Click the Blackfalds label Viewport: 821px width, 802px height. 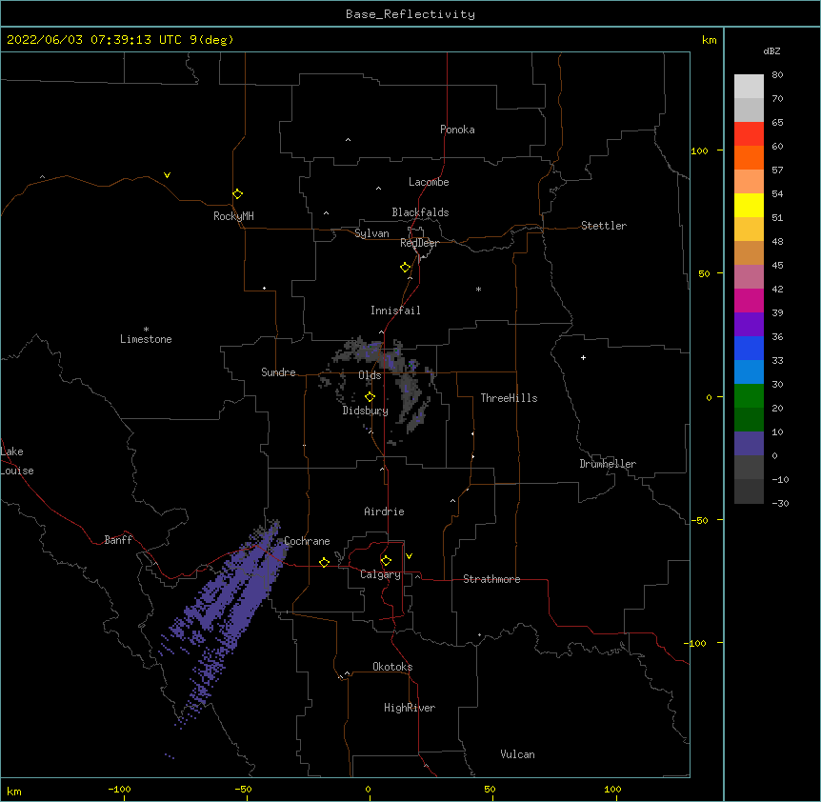point(420,212)
